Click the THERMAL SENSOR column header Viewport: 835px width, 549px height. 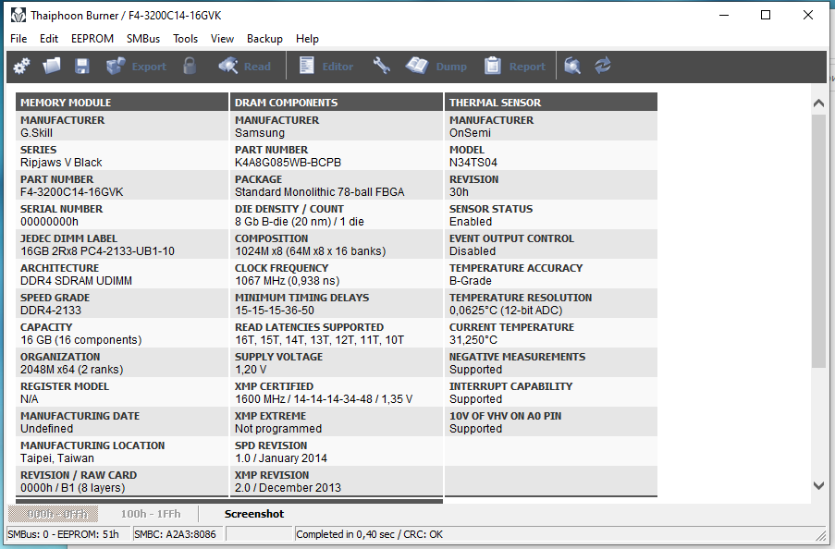click(x=550, y=103)
